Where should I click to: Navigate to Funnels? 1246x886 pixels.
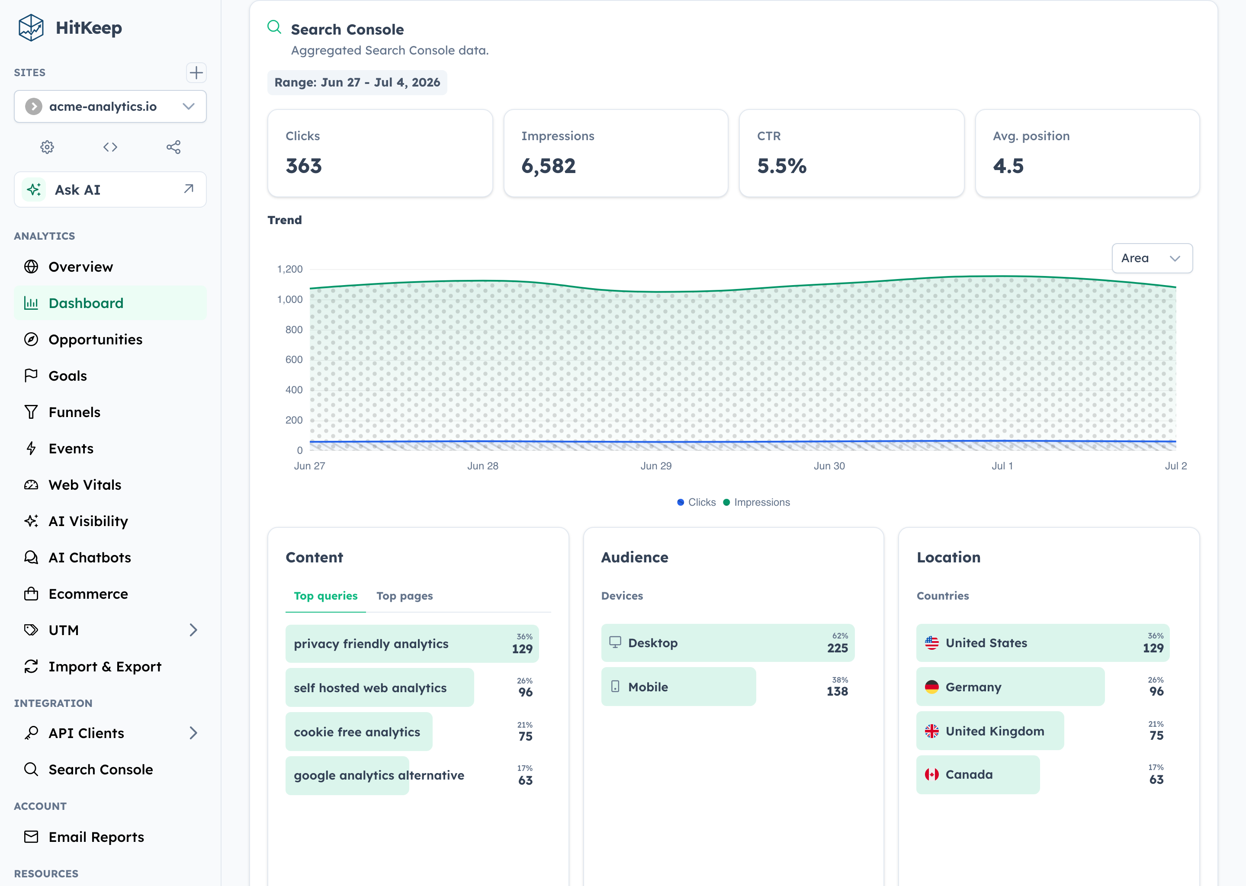click(x=110, y=412)
